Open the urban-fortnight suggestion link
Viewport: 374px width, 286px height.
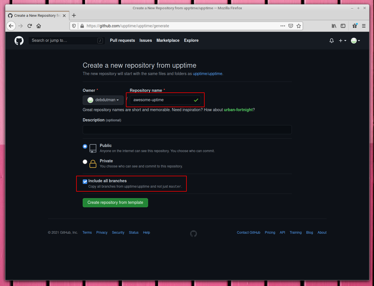tap(238, 110)
